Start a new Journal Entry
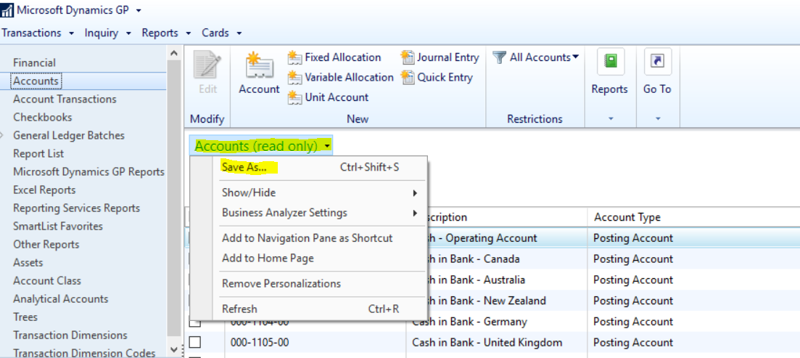Screen dimensions: 800x358 440,57
